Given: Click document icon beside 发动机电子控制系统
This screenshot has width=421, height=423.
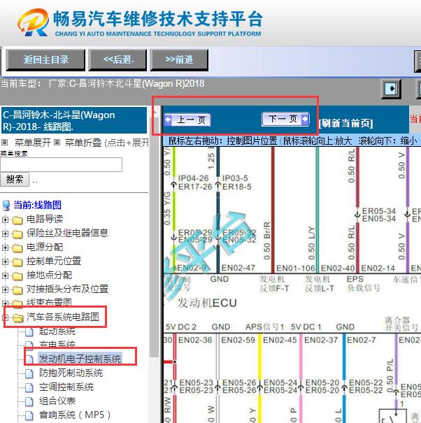Looking at the screenshot, I should tap(29, 359).
